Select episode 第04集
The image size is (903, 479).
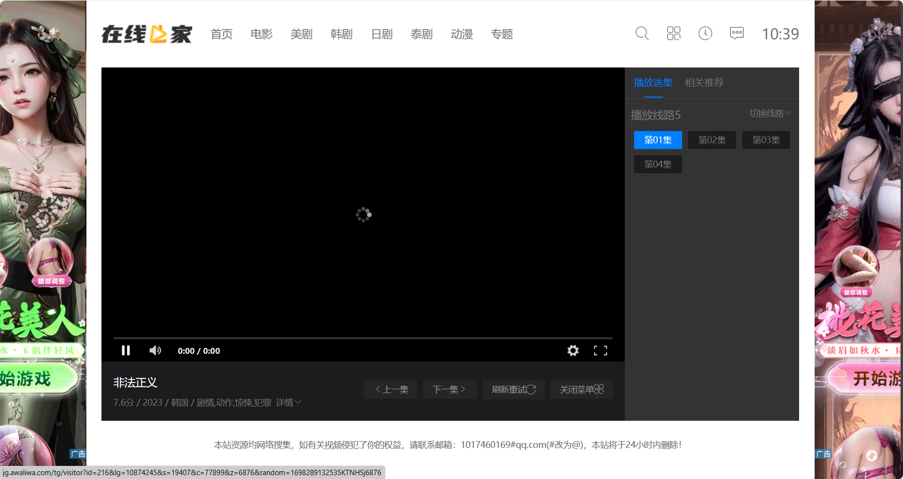pyautogui.click(x=658, y=165)
